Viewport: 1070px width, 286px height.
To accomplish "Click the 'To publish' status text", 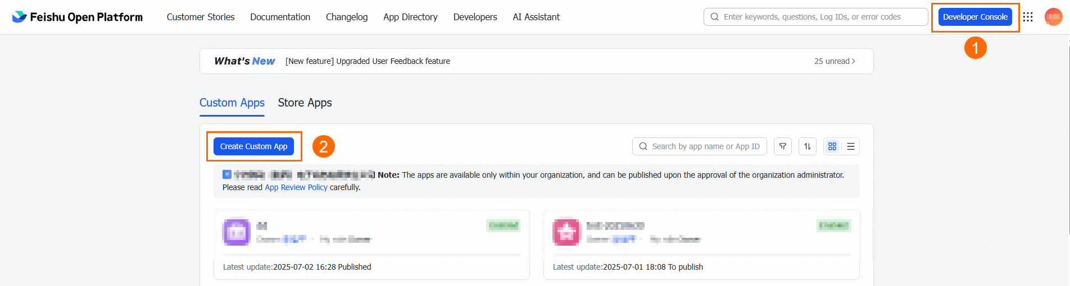I will (686, 267).
